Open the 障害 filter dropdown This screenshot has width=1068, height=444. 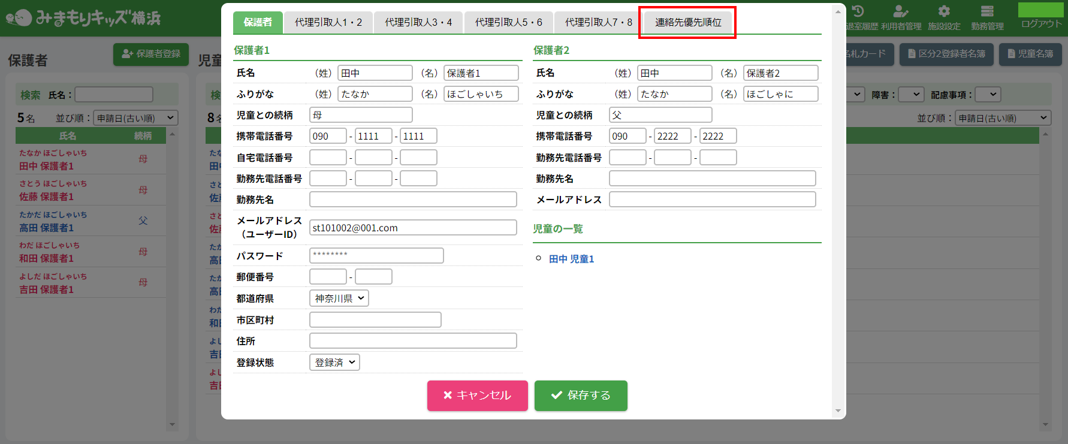click(x=911, y=95)
